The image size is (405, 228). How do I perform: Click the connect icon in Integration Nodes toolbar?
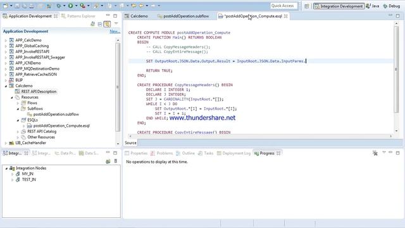pyautogui.click(x=108, y=161)
